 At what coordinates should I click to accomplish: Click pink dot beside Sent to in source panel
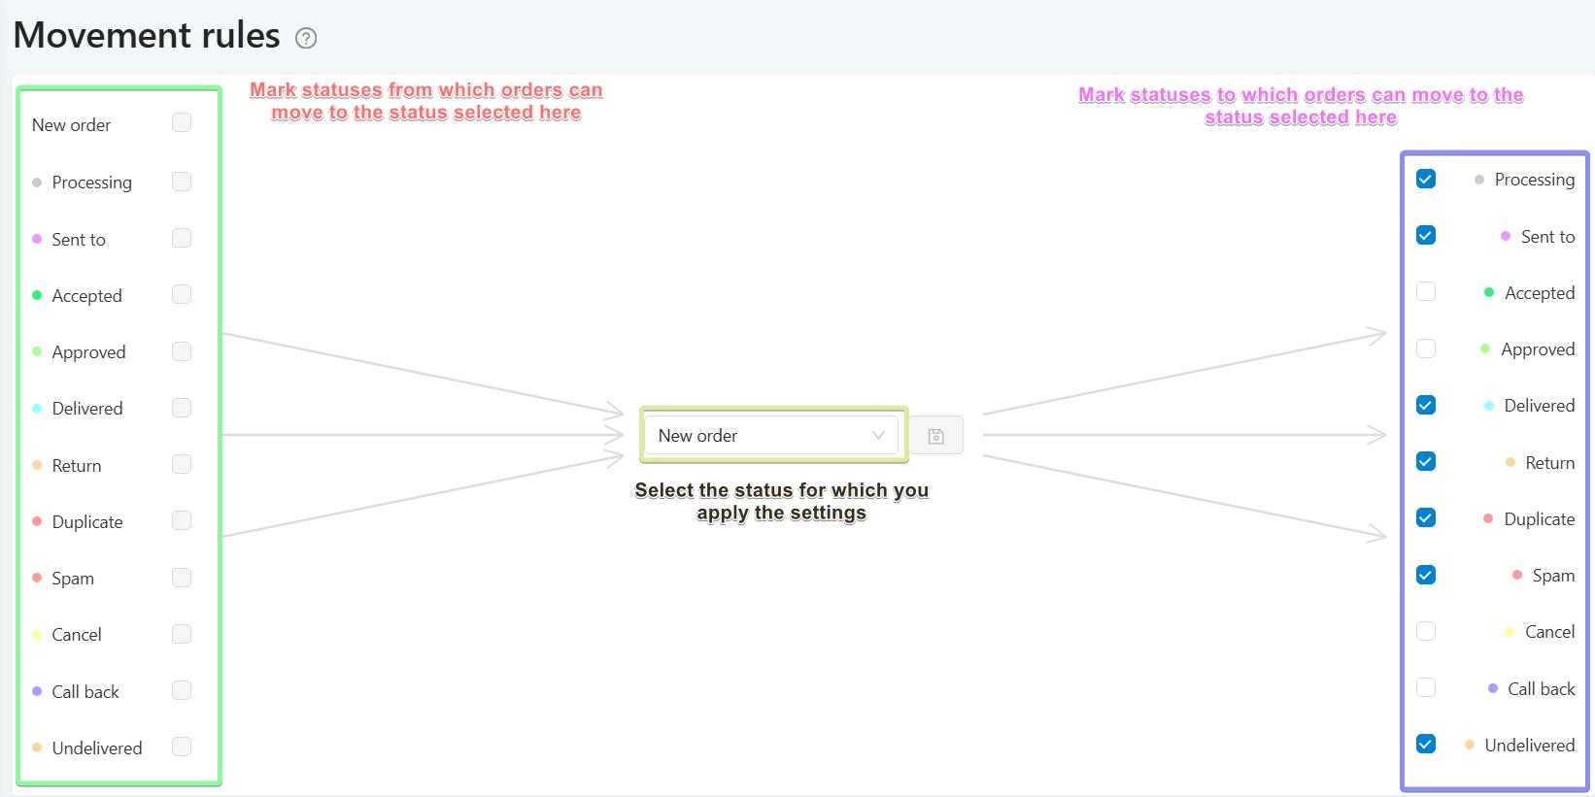(x=37, y=239)
